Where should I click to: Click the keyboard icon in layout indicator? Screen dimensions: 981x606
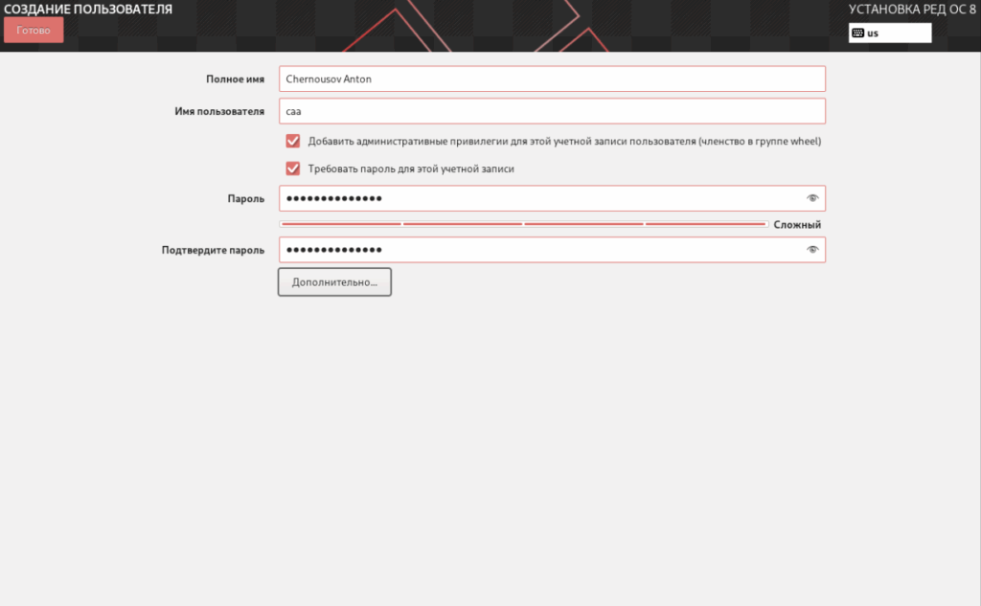coord(858,34)
